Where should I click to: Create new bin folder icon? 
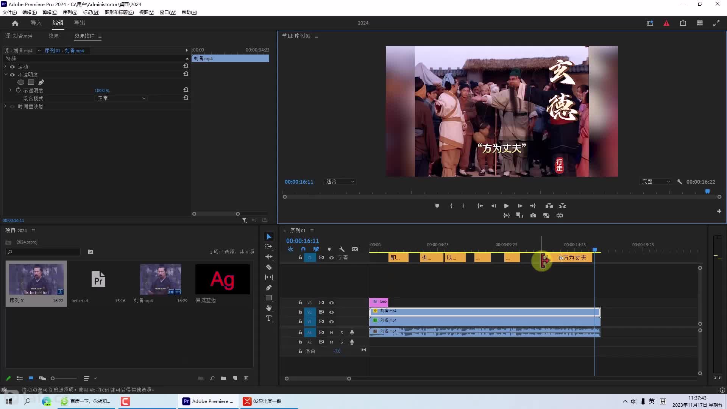tap(224, 378)
